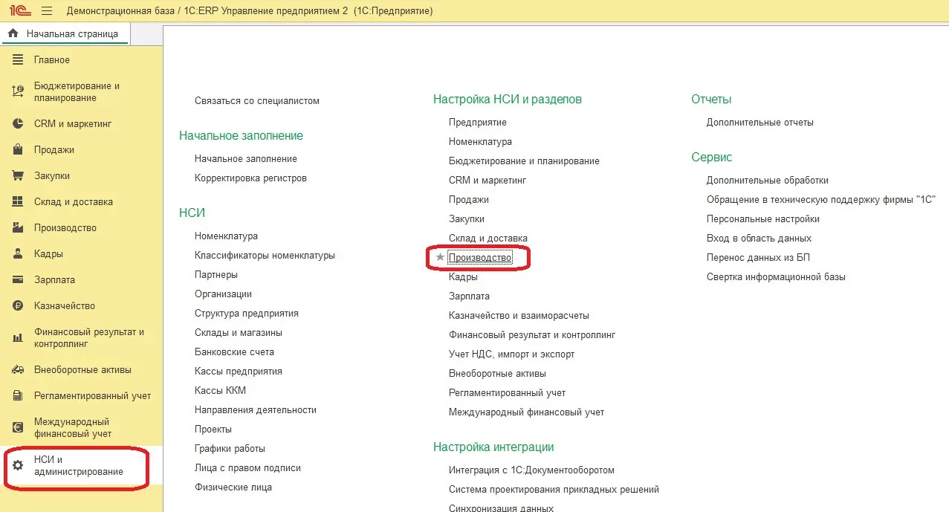Image resolution: width=949 pixels, height=512 pixels.
Task: Open the Начальное заполнение command link
Action: [246, 158]
